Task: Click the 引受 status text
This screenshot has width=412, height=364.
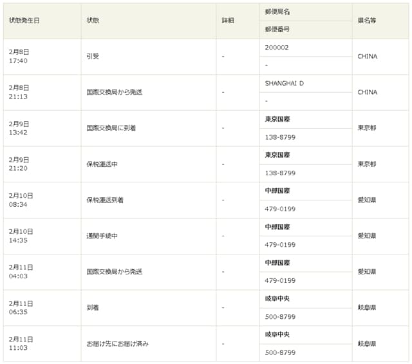Action: point(93,56)
